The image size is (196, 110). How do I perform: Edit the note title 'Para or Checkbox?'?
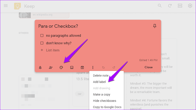(x=58, y=26)
